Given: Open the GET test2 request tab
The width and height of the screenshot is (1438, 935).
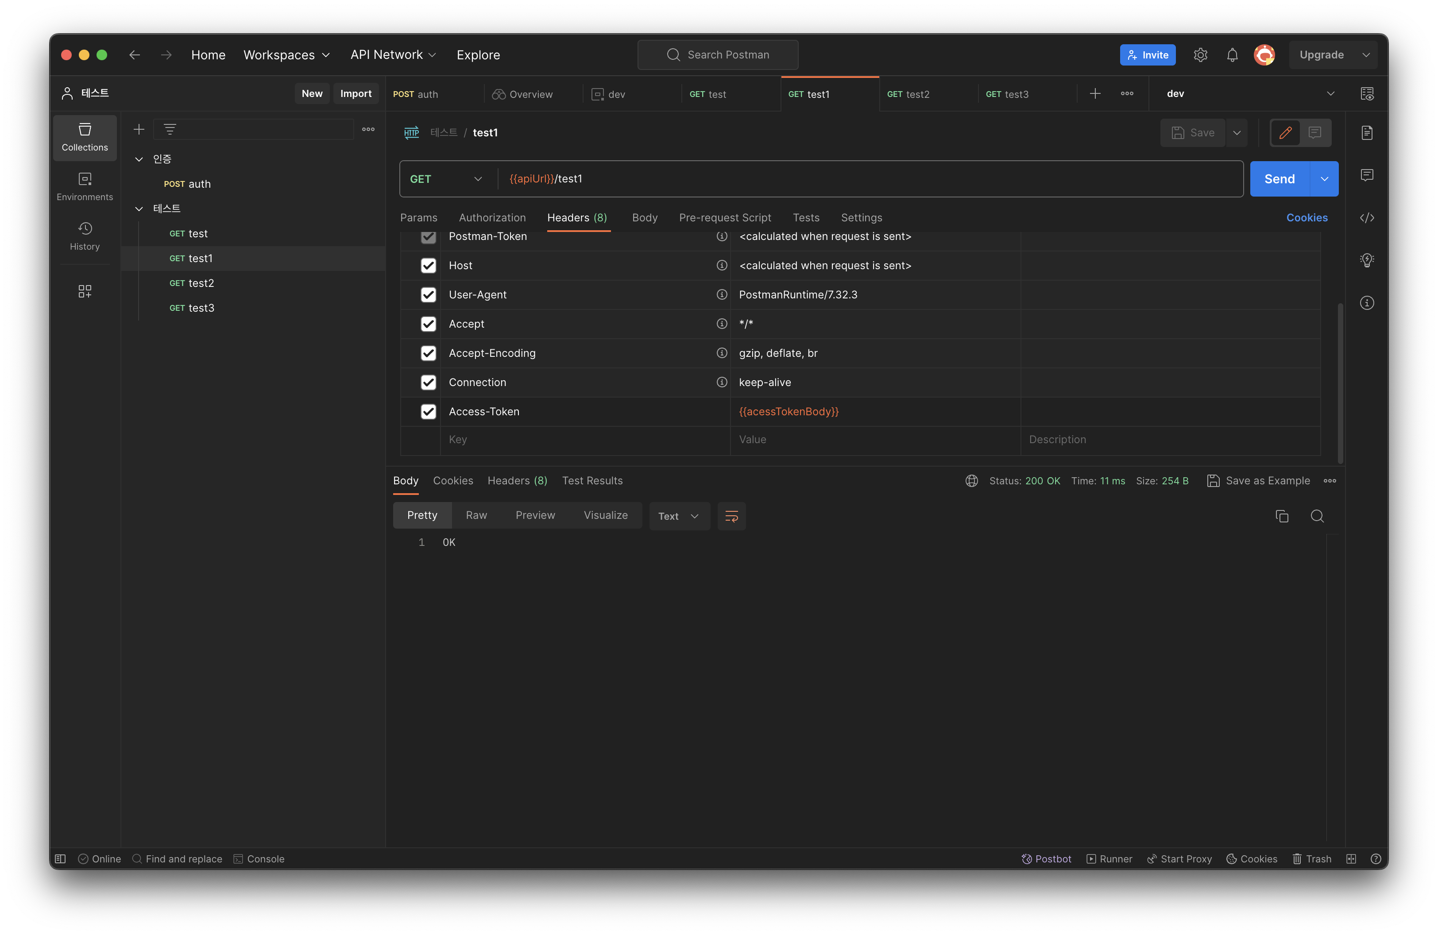Looking at the screenshot, I should point(908,94).
